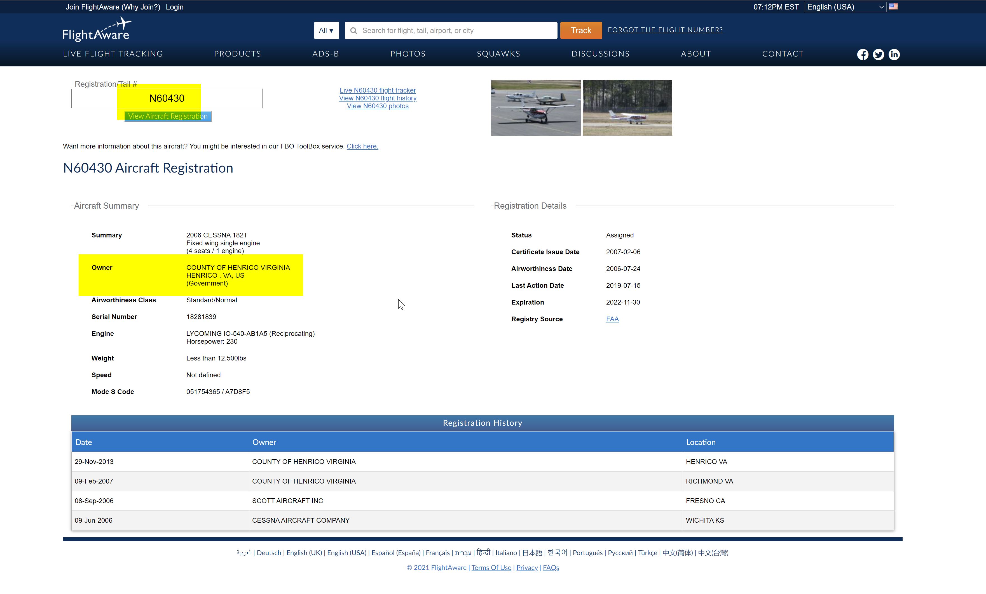The height and width of the screenshot is (594, 986).
Task: Select the Expiration 2022-11-30 value
Action: [x=623, y=303]
